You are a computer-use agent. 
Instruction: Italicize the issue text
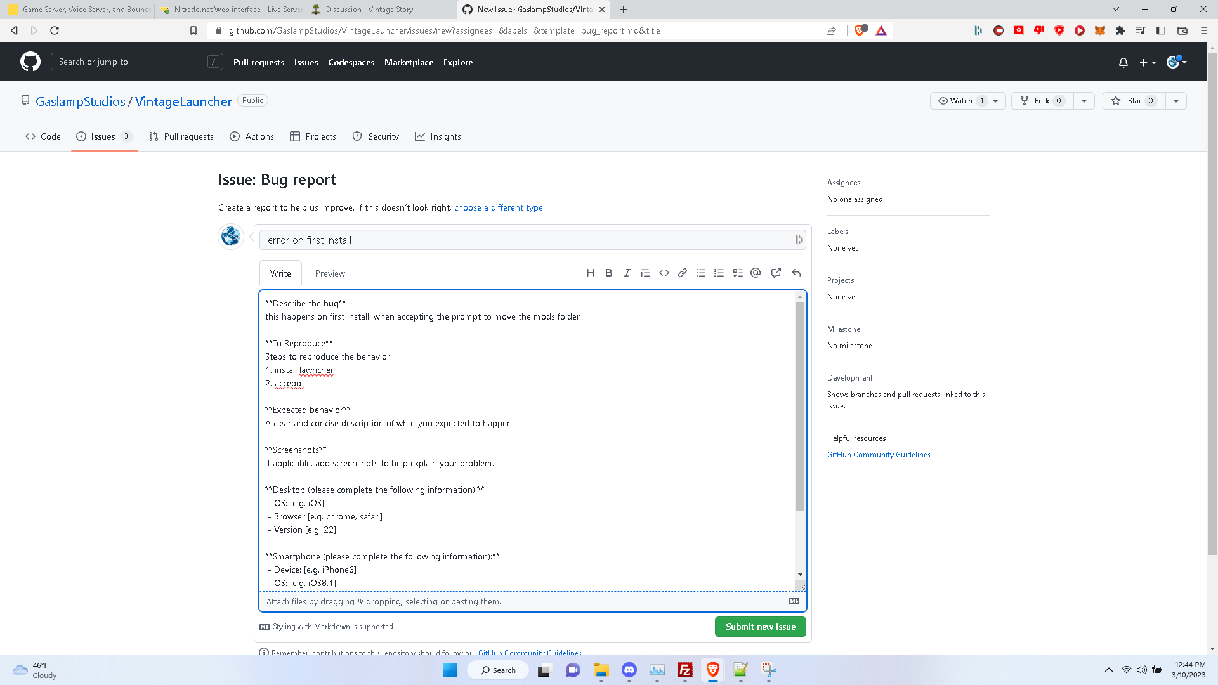[627, 273]
